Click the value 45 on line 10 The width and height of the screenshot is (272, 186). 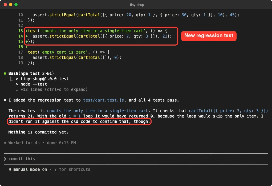(232, 15)
